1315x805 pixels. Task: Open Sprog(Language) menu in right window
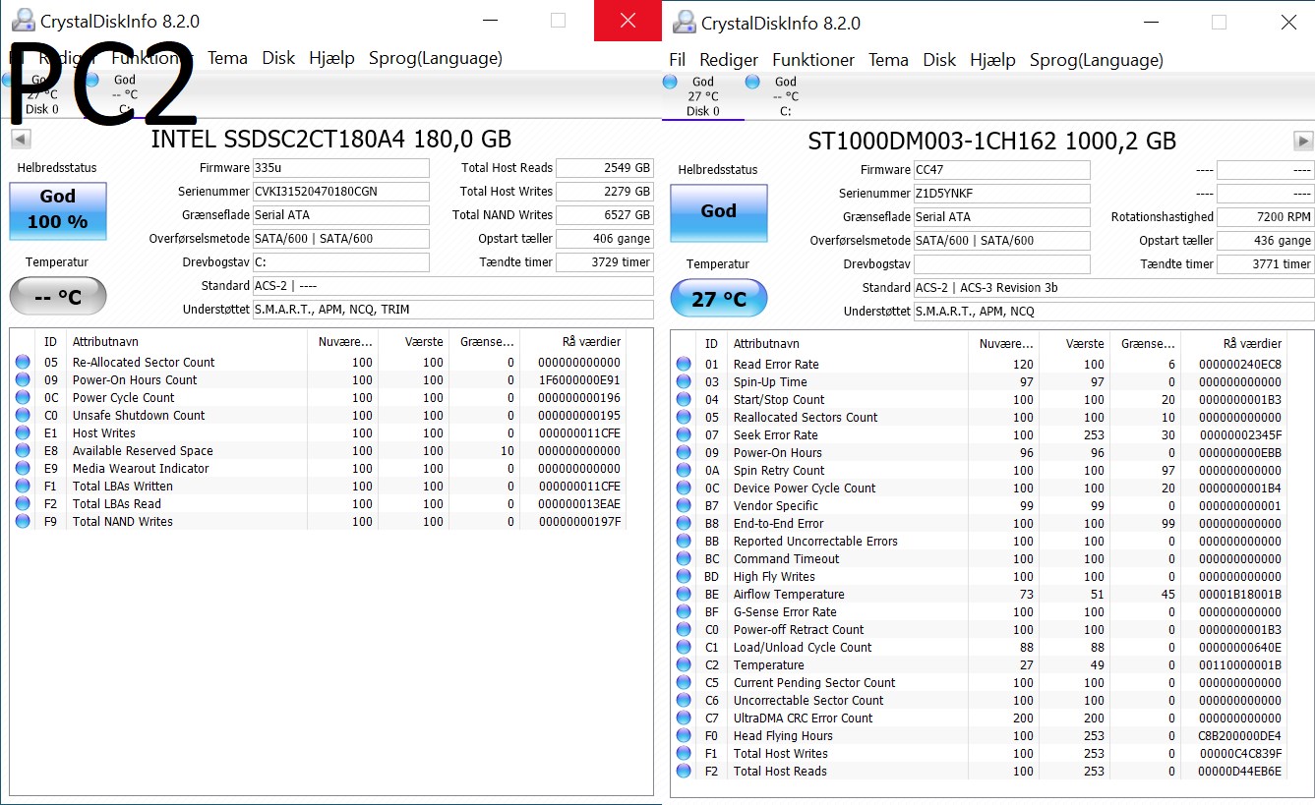tap(1097, 60)
